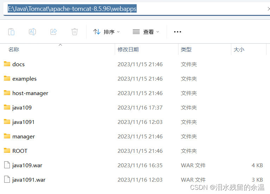Viewport: 270px width, 194px height.
Task: Sort by 大小 column header
Action: click(x=239, y=50)
